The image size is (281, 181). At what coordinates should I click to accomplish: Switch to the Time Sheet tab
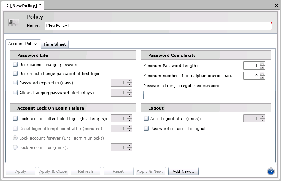(x=54, y=44)
